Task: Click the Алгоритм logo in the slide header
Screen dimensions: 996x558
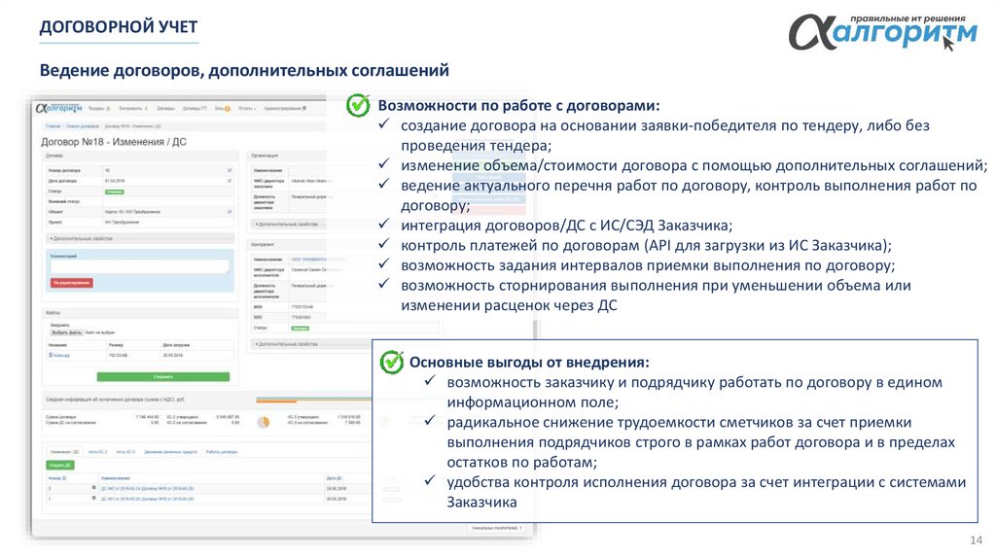Action: (883, 32)
